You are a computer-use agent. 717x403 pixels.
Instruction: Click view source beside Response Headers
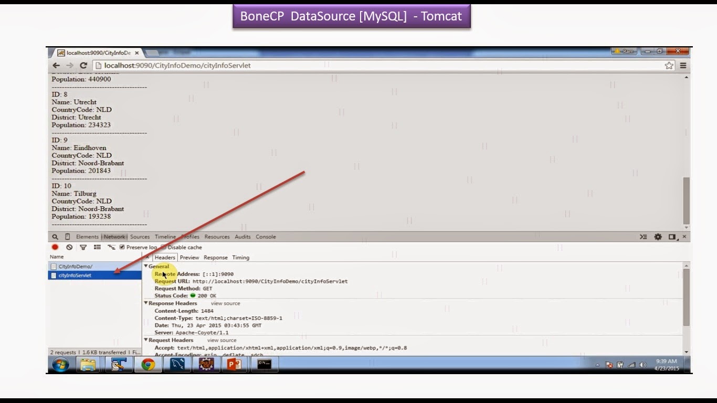pos(226,303)
